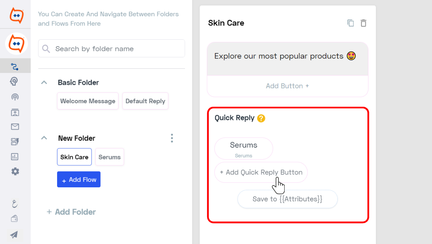The width and height of the screenshot is (432, 244).
Task: Collapse the New Folder section
Action: click(44, 138)
